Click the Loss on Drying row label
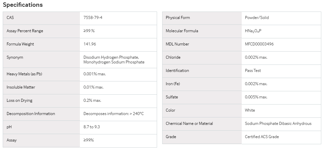This screenshot has width=323, height=149. (19, 100)
